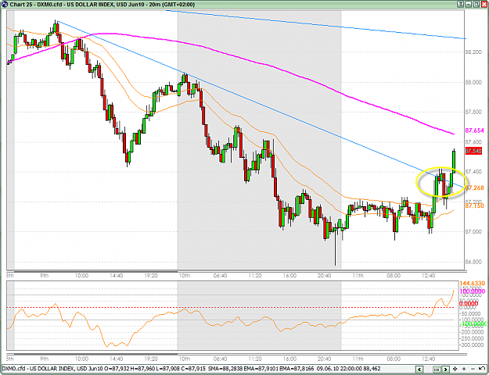The width and height of the screenshot is (489, 375).
Task: Click the 86,800 price axis label
Action: pos(473,262)
